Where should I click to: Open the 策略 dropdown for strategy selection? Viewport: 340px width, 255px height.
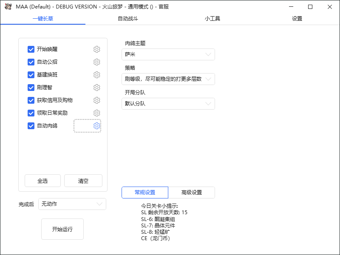168,79
